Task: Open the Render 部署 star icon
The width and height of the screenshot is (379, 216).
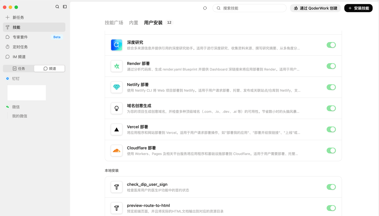Action: (117, 66)
